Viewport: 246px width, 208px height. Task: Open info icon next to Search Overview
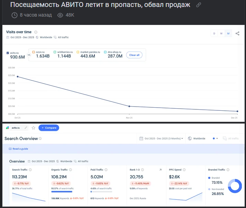point(40,139)
